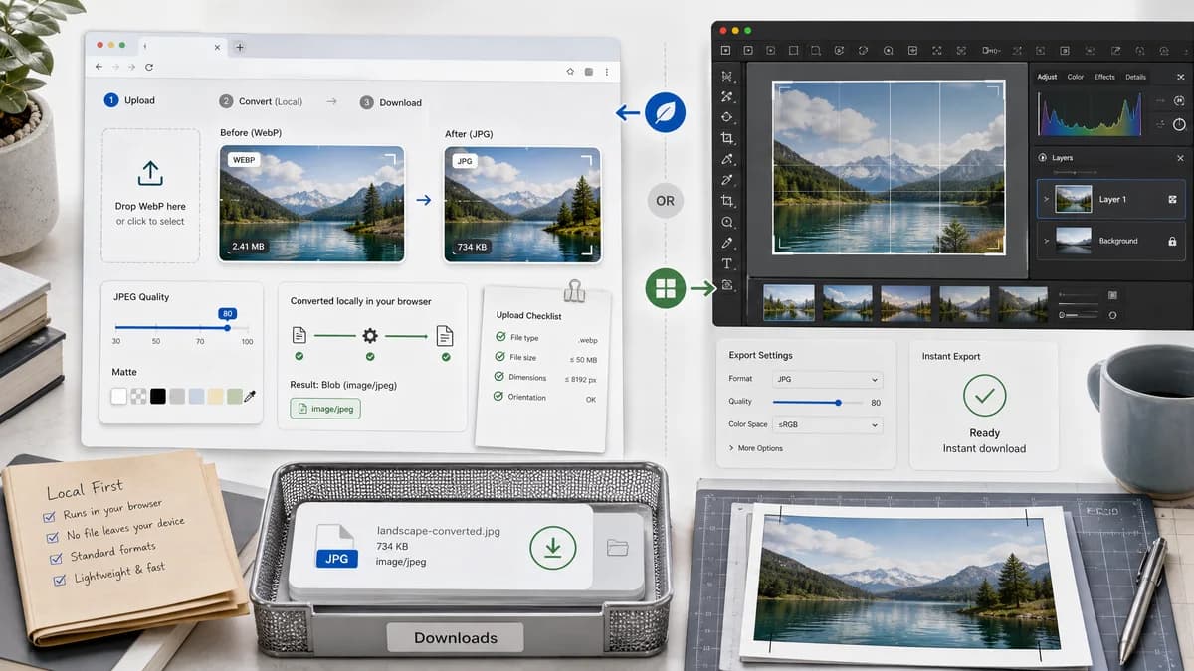Select the Layer 1 thumbnail in Layers

click(x=1073, y=199)
